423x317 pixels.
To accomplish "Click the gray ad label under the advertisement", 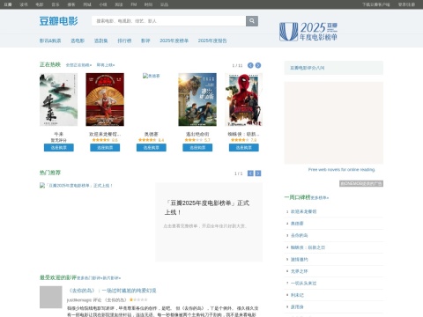I will point(361,183).
